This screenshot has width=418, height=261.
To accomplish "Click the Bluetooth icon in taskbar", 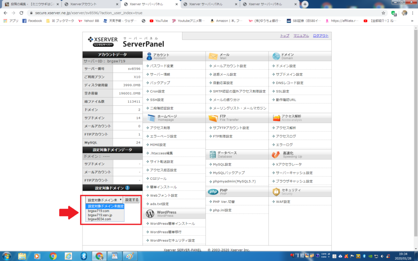I will click(x=83, y=256).
